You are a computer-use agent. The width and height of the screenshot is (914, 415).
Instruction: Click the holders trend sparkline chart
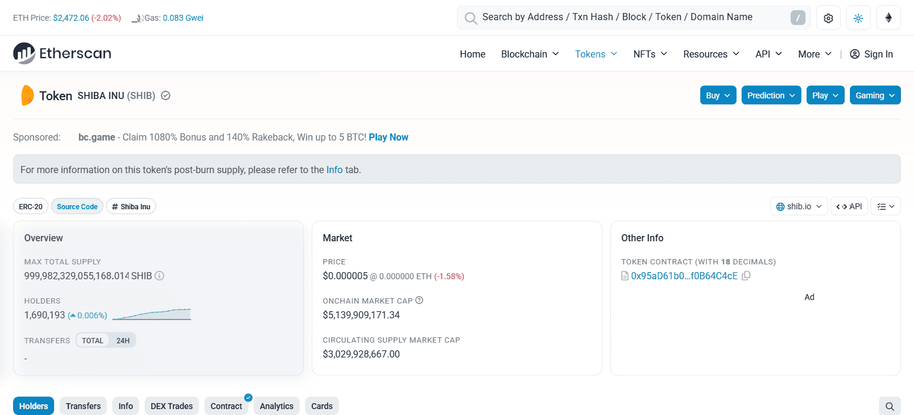(x=151, y=314)
